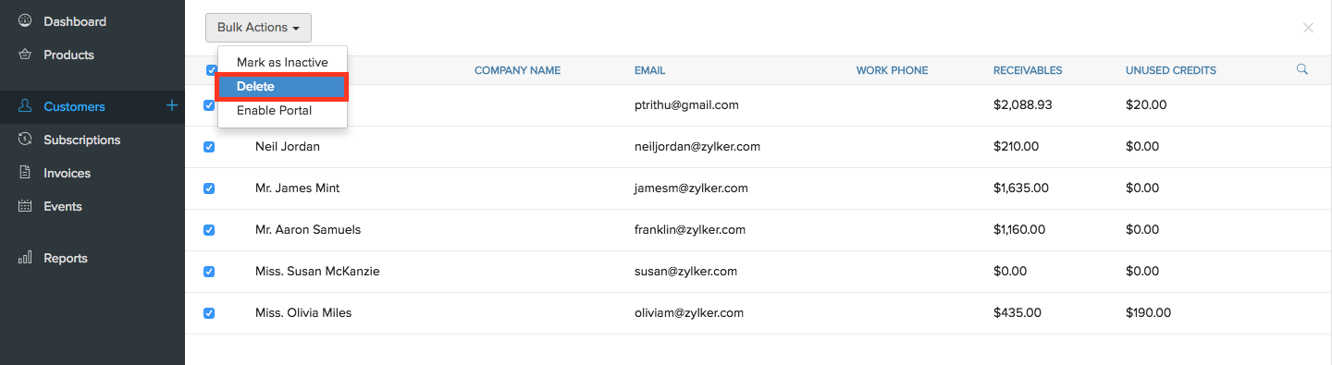Click the Subscriptions sidebar icon
Image resolution: width=1332 pixels, height=365 pixels.
point(25,140)
